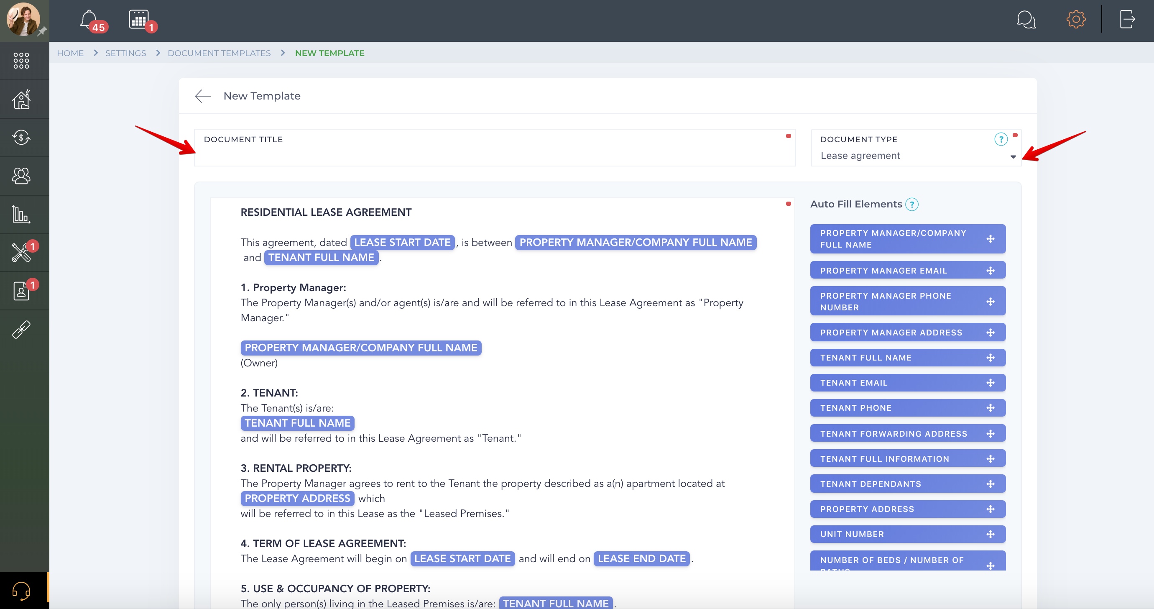Click LEASE END DATE tag in document
Screen dimensions: 1154x609
(x=641, y=558)
